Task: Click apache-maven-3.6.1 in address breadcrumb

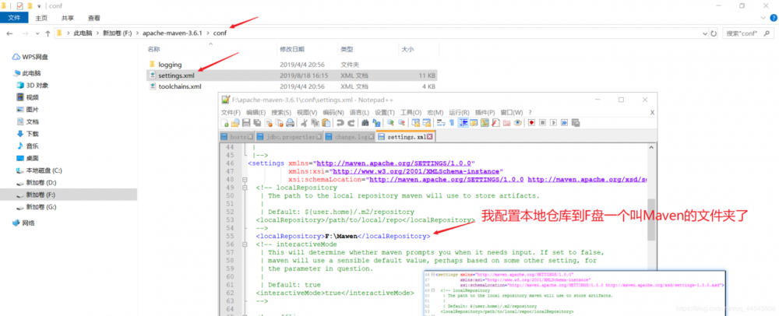Action: [x=173, y=33]
